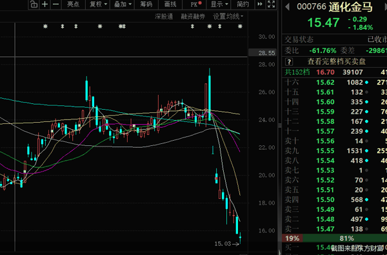This screenshot has width=387, height=255.
Task: Open the 复权 dropdown
Action: pyautogui.click(x=98, y=5)
